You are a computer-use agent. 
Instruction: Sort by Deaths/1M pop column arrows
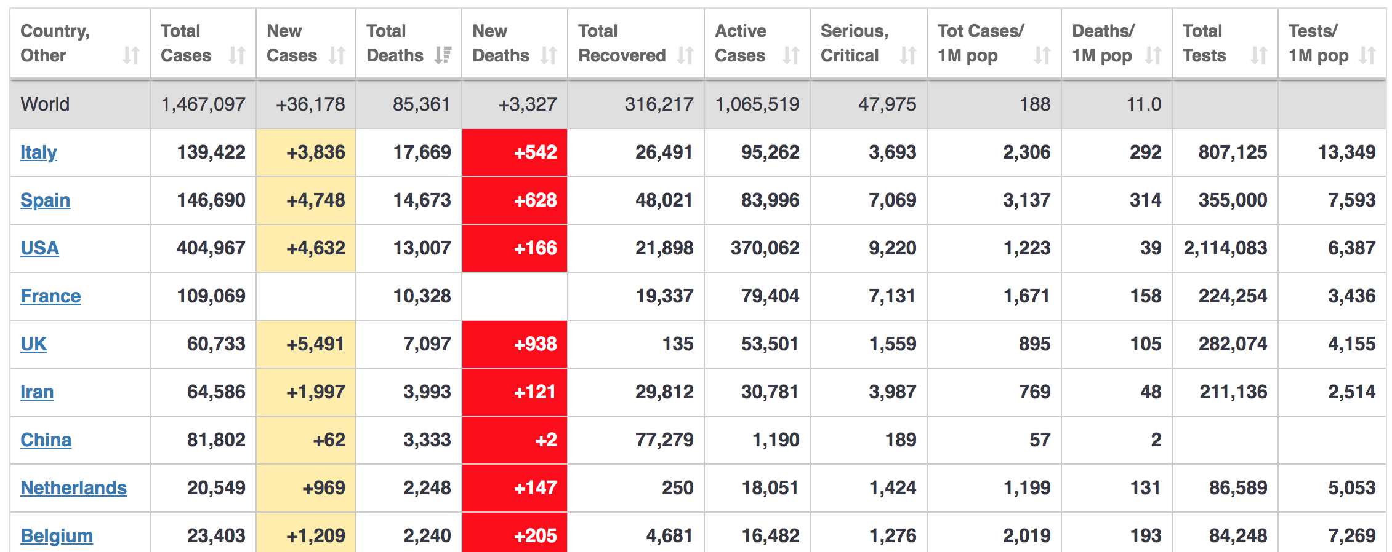click(x=1153, y=55)
